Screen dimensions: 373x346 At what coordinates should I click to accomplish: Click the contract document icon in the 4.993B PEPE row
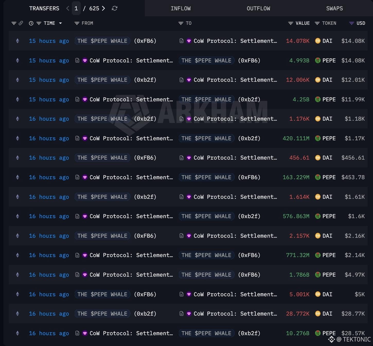pos(77,60)
